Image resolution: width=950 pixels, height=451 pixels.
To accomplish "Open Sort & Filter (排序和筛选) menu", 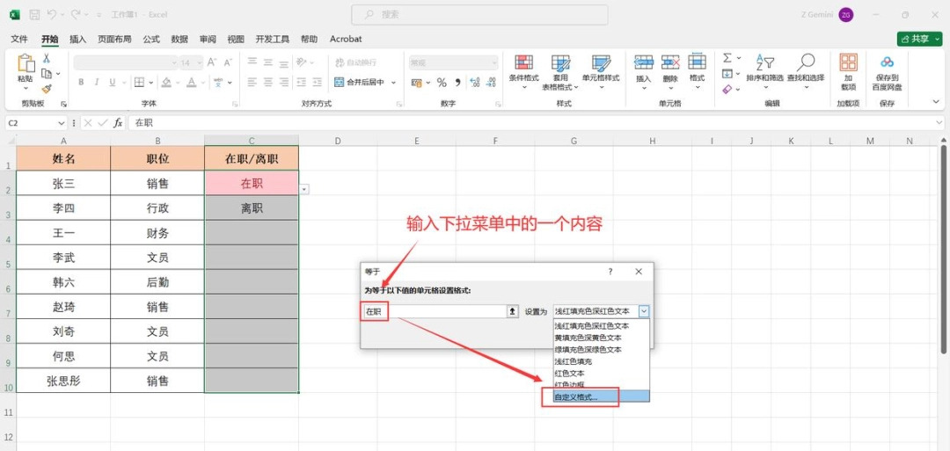I will point(764,71).
